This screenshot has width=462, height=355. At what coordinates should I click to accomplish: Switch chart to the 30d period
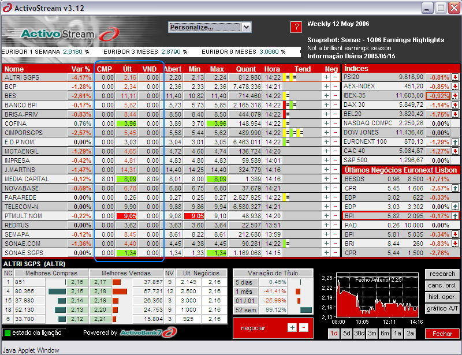pos(359,334)
